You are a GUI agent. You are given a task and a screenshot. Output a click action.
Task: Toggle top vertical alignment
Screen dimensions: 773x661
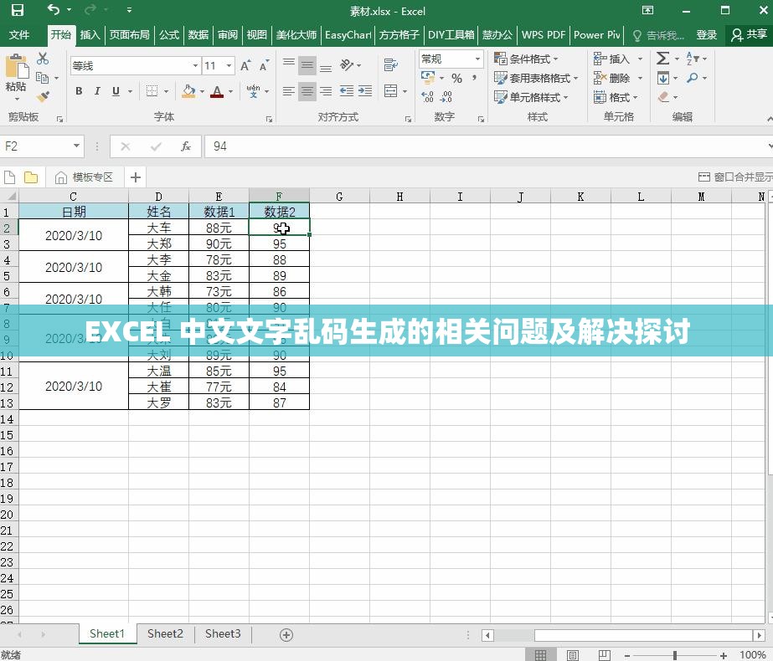[289, 64]
